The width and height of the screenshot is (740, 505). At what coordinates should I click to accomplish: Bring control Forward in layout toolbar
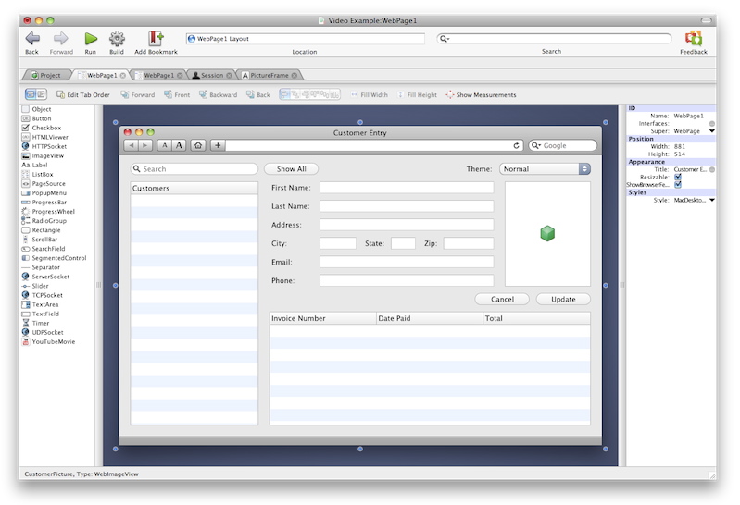click(138, 94)
